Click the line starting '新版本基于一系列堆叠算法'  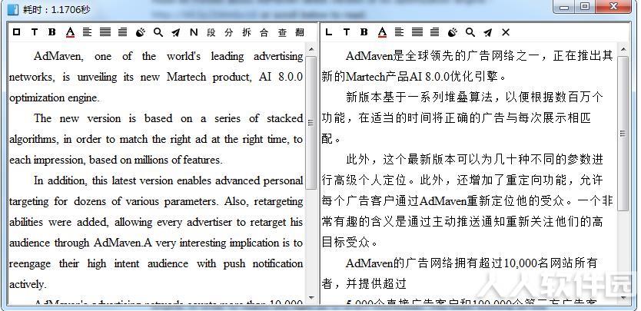click(475, 98)
